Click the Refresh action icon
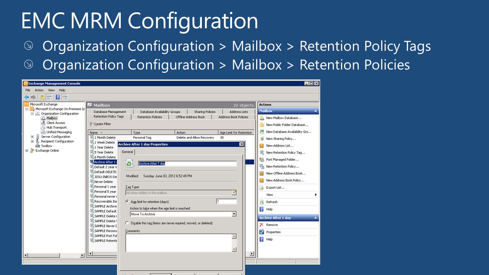This screenshot has width=489, height=275. (x=262, y=202)
